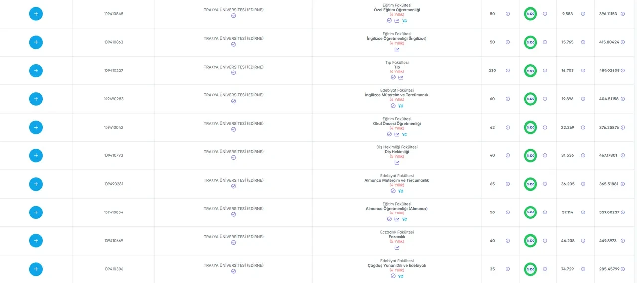The height and width of the screenshot is (283, 637).
Task: Add the Tıp program with plus button
Action: coord(36,71)
